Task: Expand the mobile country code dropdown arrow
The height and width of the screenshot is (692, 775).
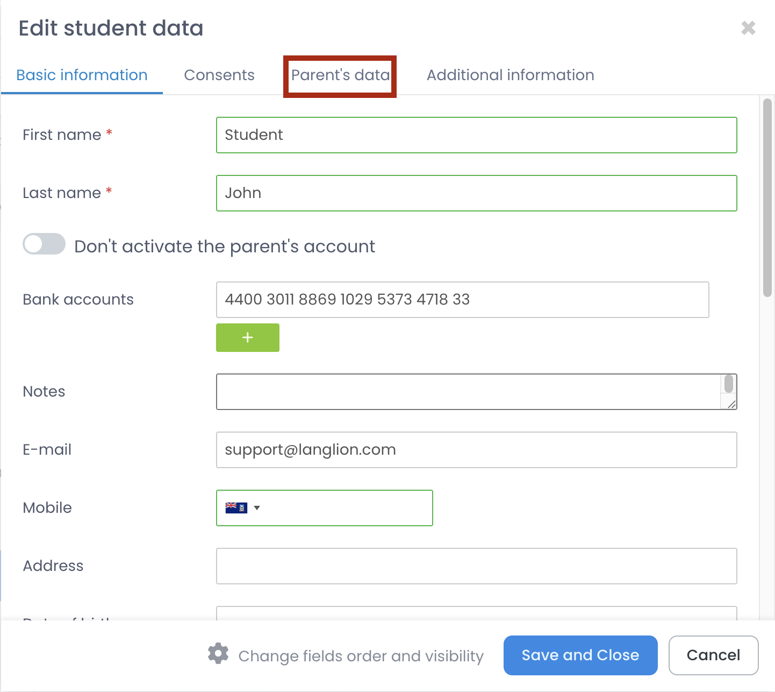Action: point(257,507)
